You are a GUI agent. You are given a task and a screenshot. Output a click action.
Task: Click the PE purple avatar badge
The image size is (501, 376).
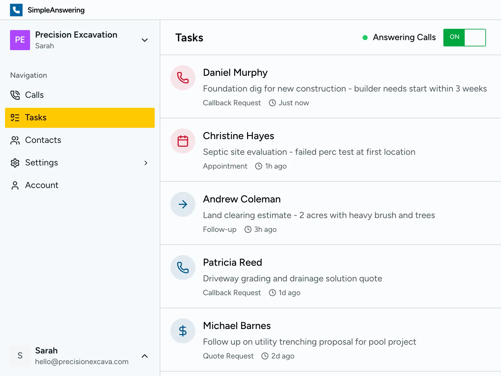20,40
